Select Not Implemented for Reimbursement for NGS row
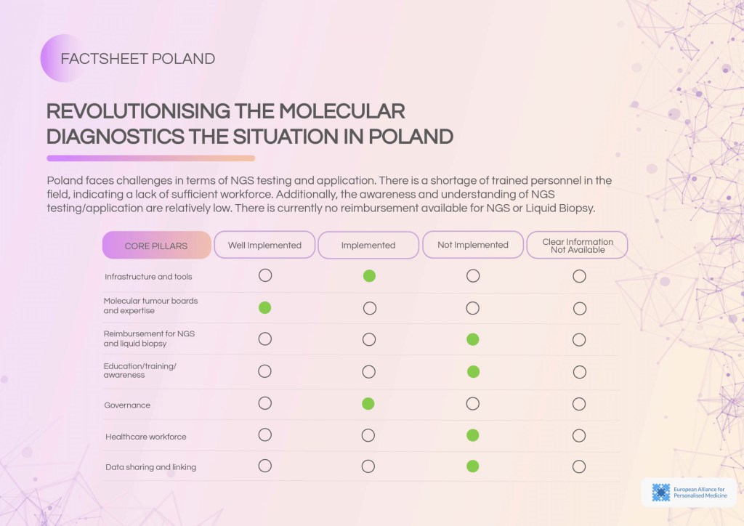This screenshot has height=526, width=744. [x=473, y=339]
